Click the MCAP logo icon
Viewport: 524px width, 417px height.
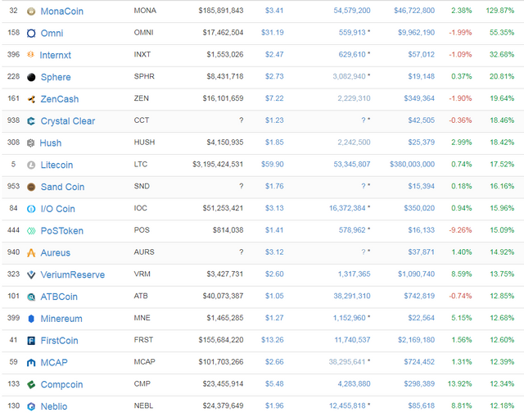tap(31, 363)
